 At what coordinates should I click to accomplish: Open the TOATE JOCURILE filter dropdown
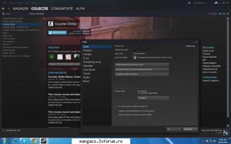coord(37,14)
